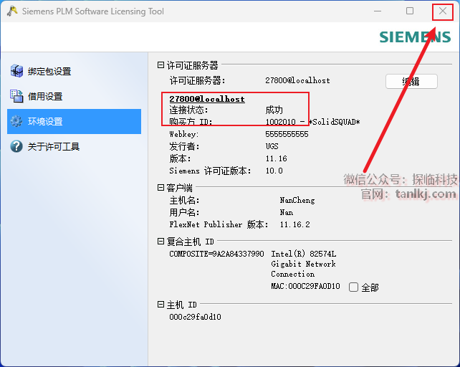Click the Intel(R) 82574L Gigabit Network Connection text
This screenshot has width=460, height=367.
click(303, 264)
